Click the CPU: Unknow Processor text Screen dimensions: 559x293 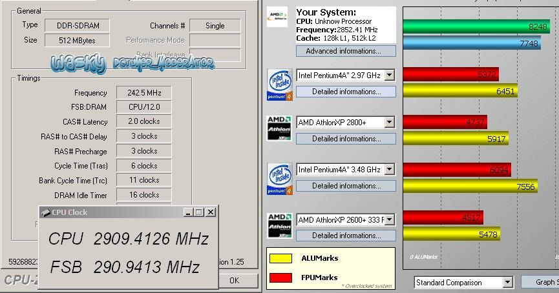[x=333, y=21]
